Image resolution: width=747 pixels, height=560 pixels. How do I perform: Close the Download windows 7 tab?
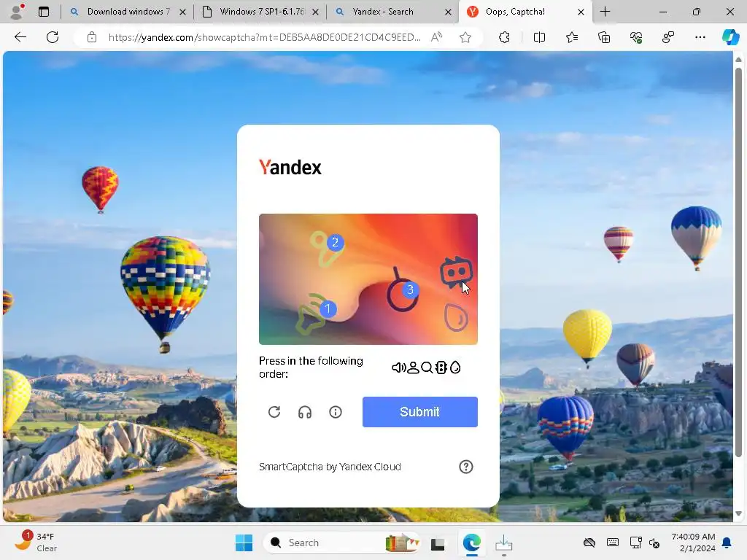click(x=182, y=12)
